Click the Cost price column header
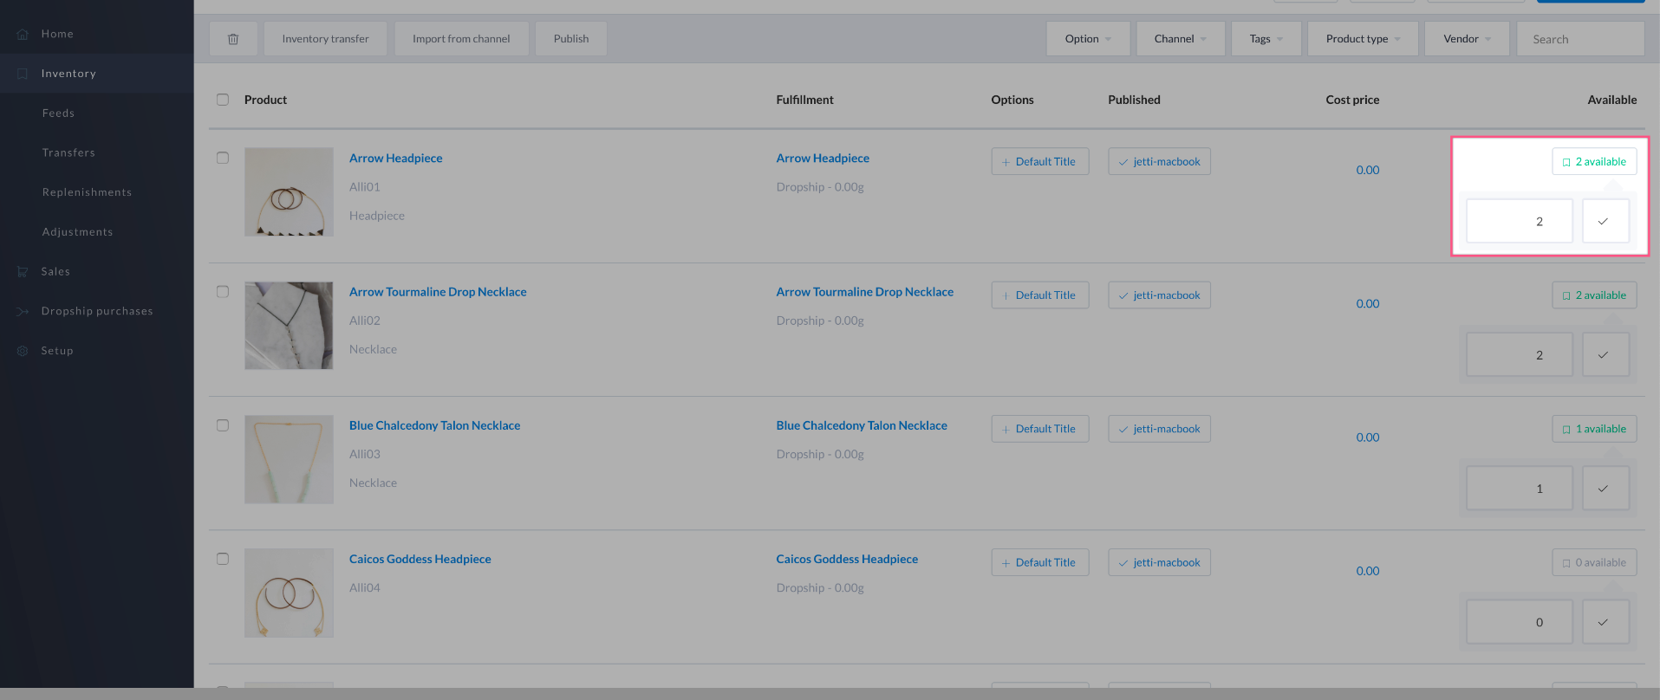 coord(1352,100)
